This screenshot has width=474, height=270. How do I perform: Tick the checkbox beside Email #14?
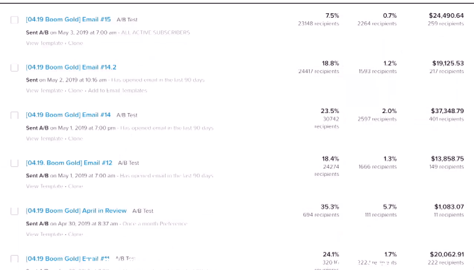tap(14, 115)
